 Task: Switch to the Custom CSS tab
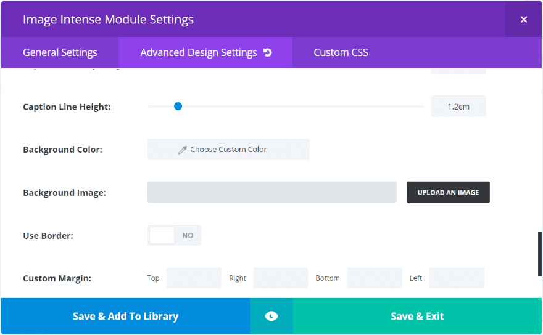coord(341,52)
